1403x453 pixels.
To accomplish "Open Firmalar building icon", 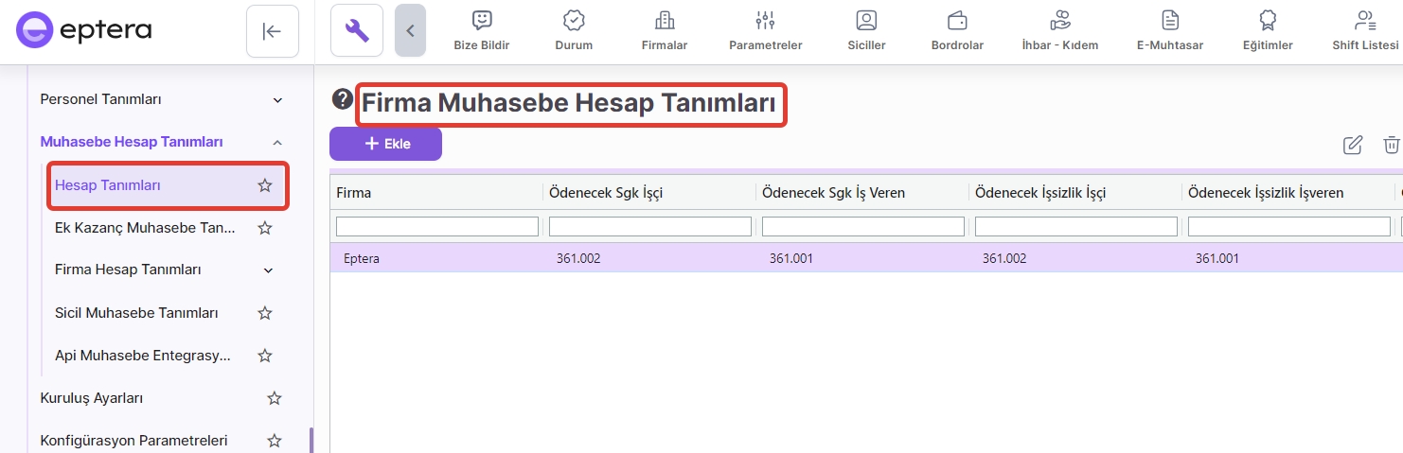I will click(x=665, y=21).
